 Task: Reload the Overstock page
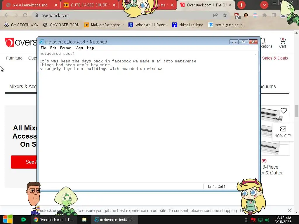point(25,15)
